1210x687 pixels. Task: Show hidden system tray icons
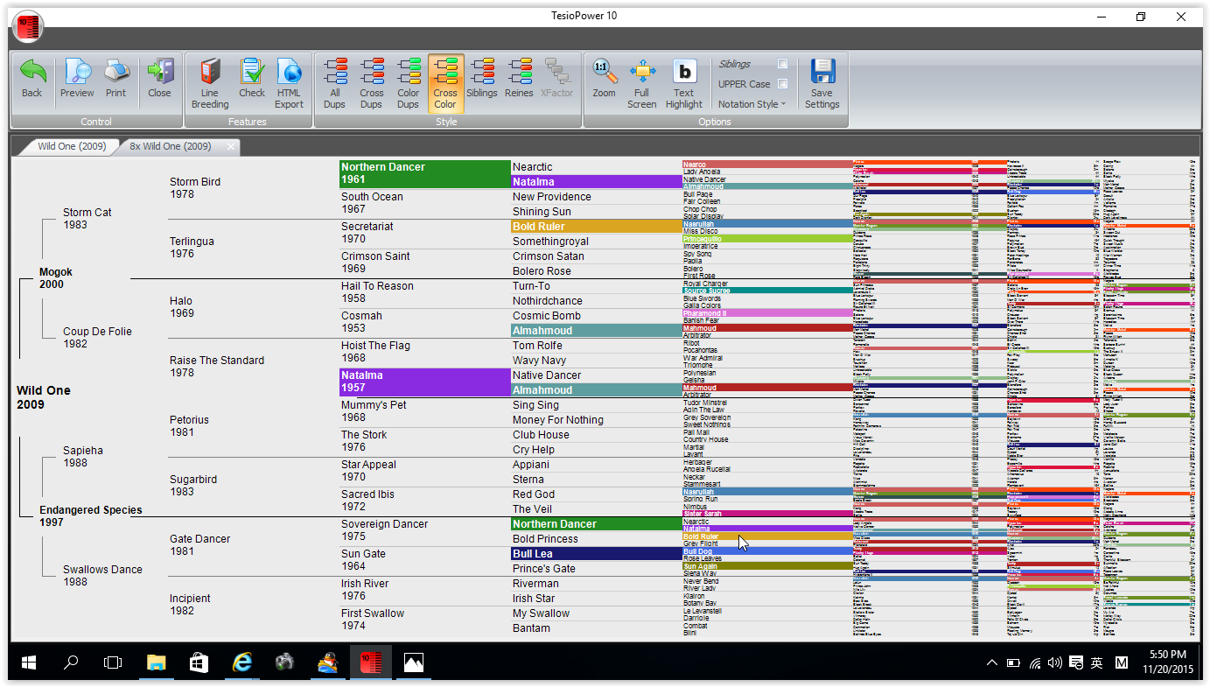click(x=992, y=663)
